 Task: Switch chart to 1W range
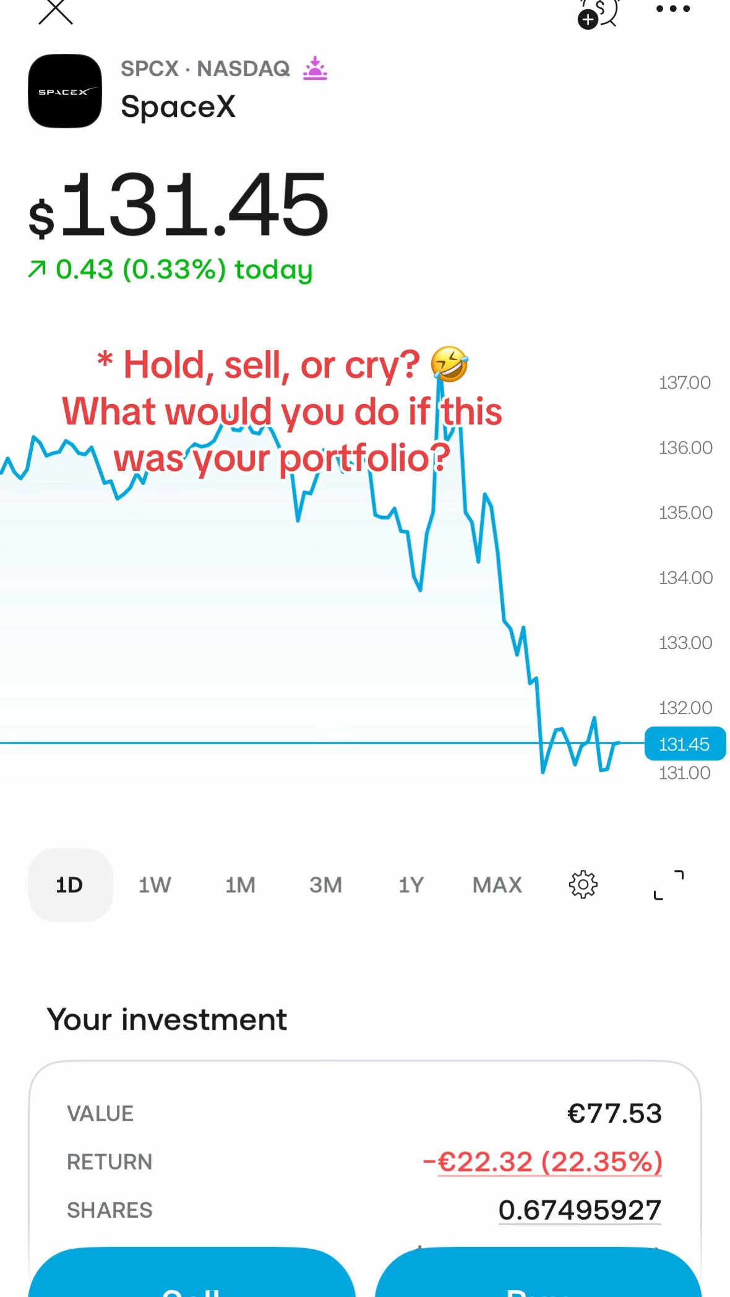click(x=155, y=885)
